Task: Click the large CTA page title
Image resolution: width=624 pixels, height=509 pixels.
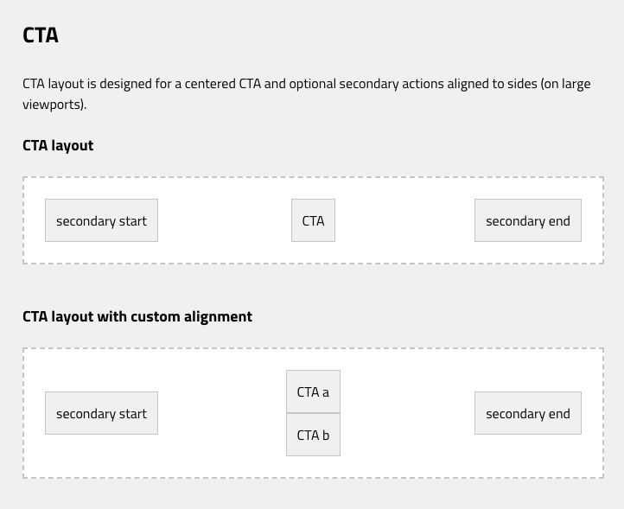Action: pos(41,35)
